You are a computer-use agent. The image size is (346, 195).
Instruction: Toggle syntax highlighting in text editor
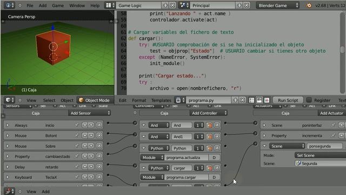click(x=267, y=100)
